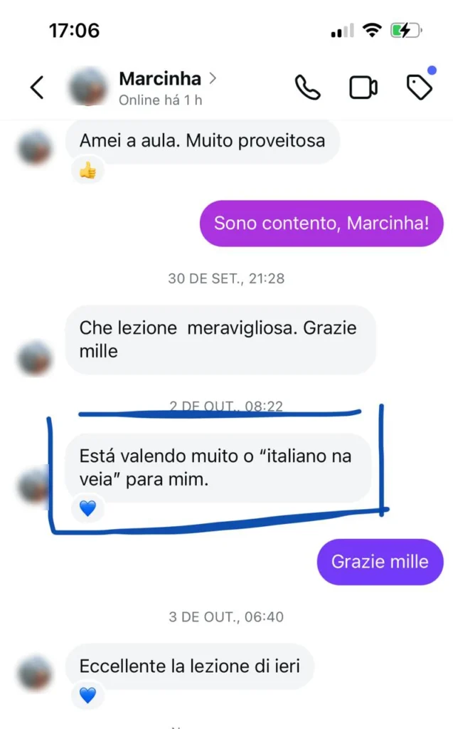Open Marcinha's profile picture in header
The height and width of the screenshot is (729, 453).
[88, 87]
